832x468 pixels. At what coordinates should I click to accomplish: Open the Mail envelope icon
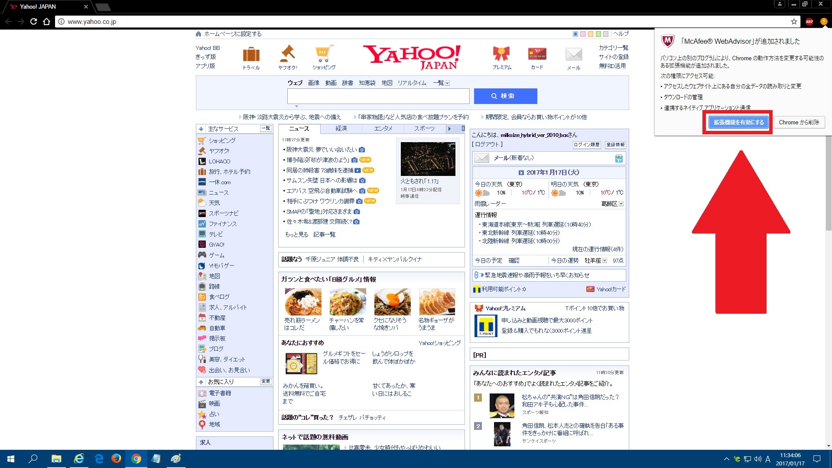click(574, 55)
